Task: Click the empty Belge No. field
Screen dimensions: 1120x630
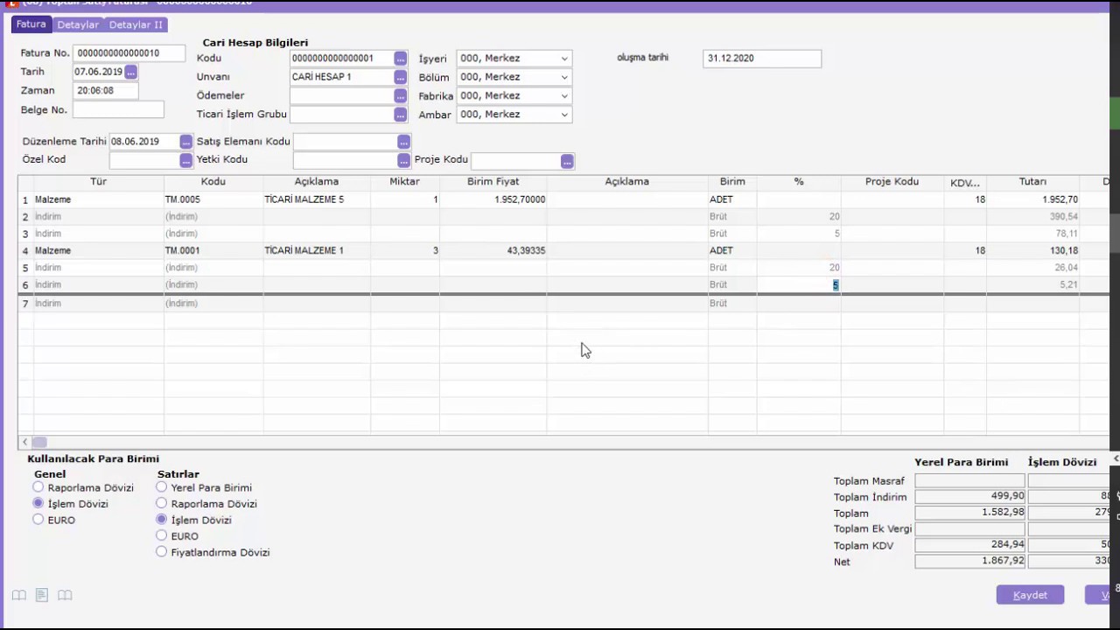Action: pyautogui.click(x=118, y=110)
